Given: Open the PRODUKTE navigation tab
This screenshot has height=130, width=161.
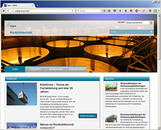Looking at the screenshot, I should point(35,69).
